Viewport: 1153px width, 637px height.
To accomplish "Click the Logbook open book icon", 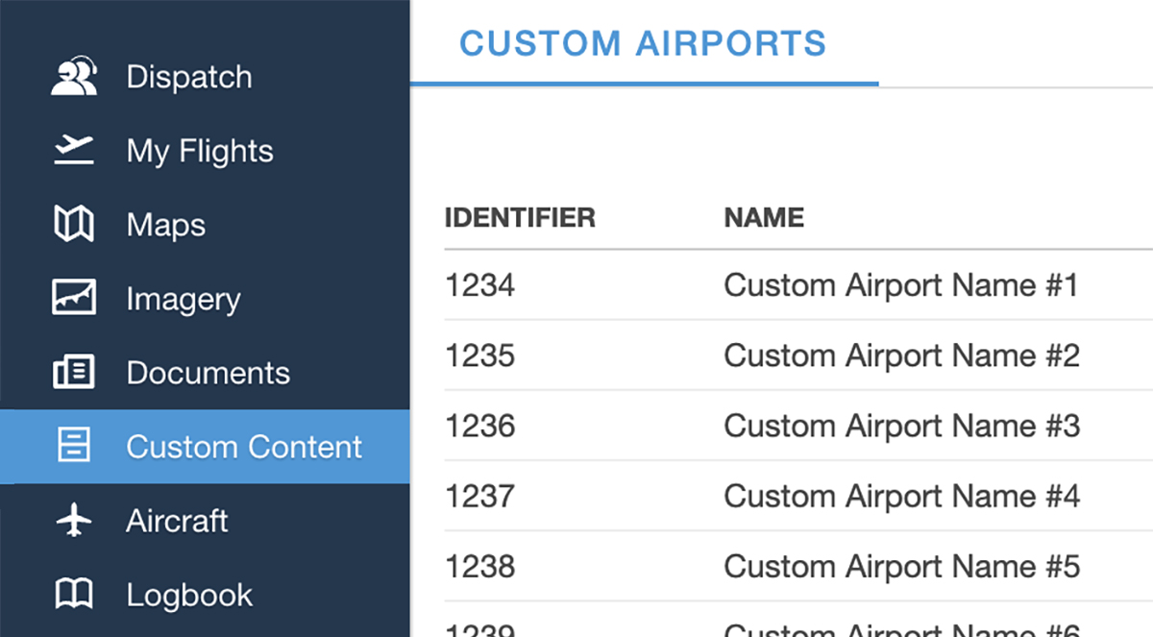I will click(74, 595).
